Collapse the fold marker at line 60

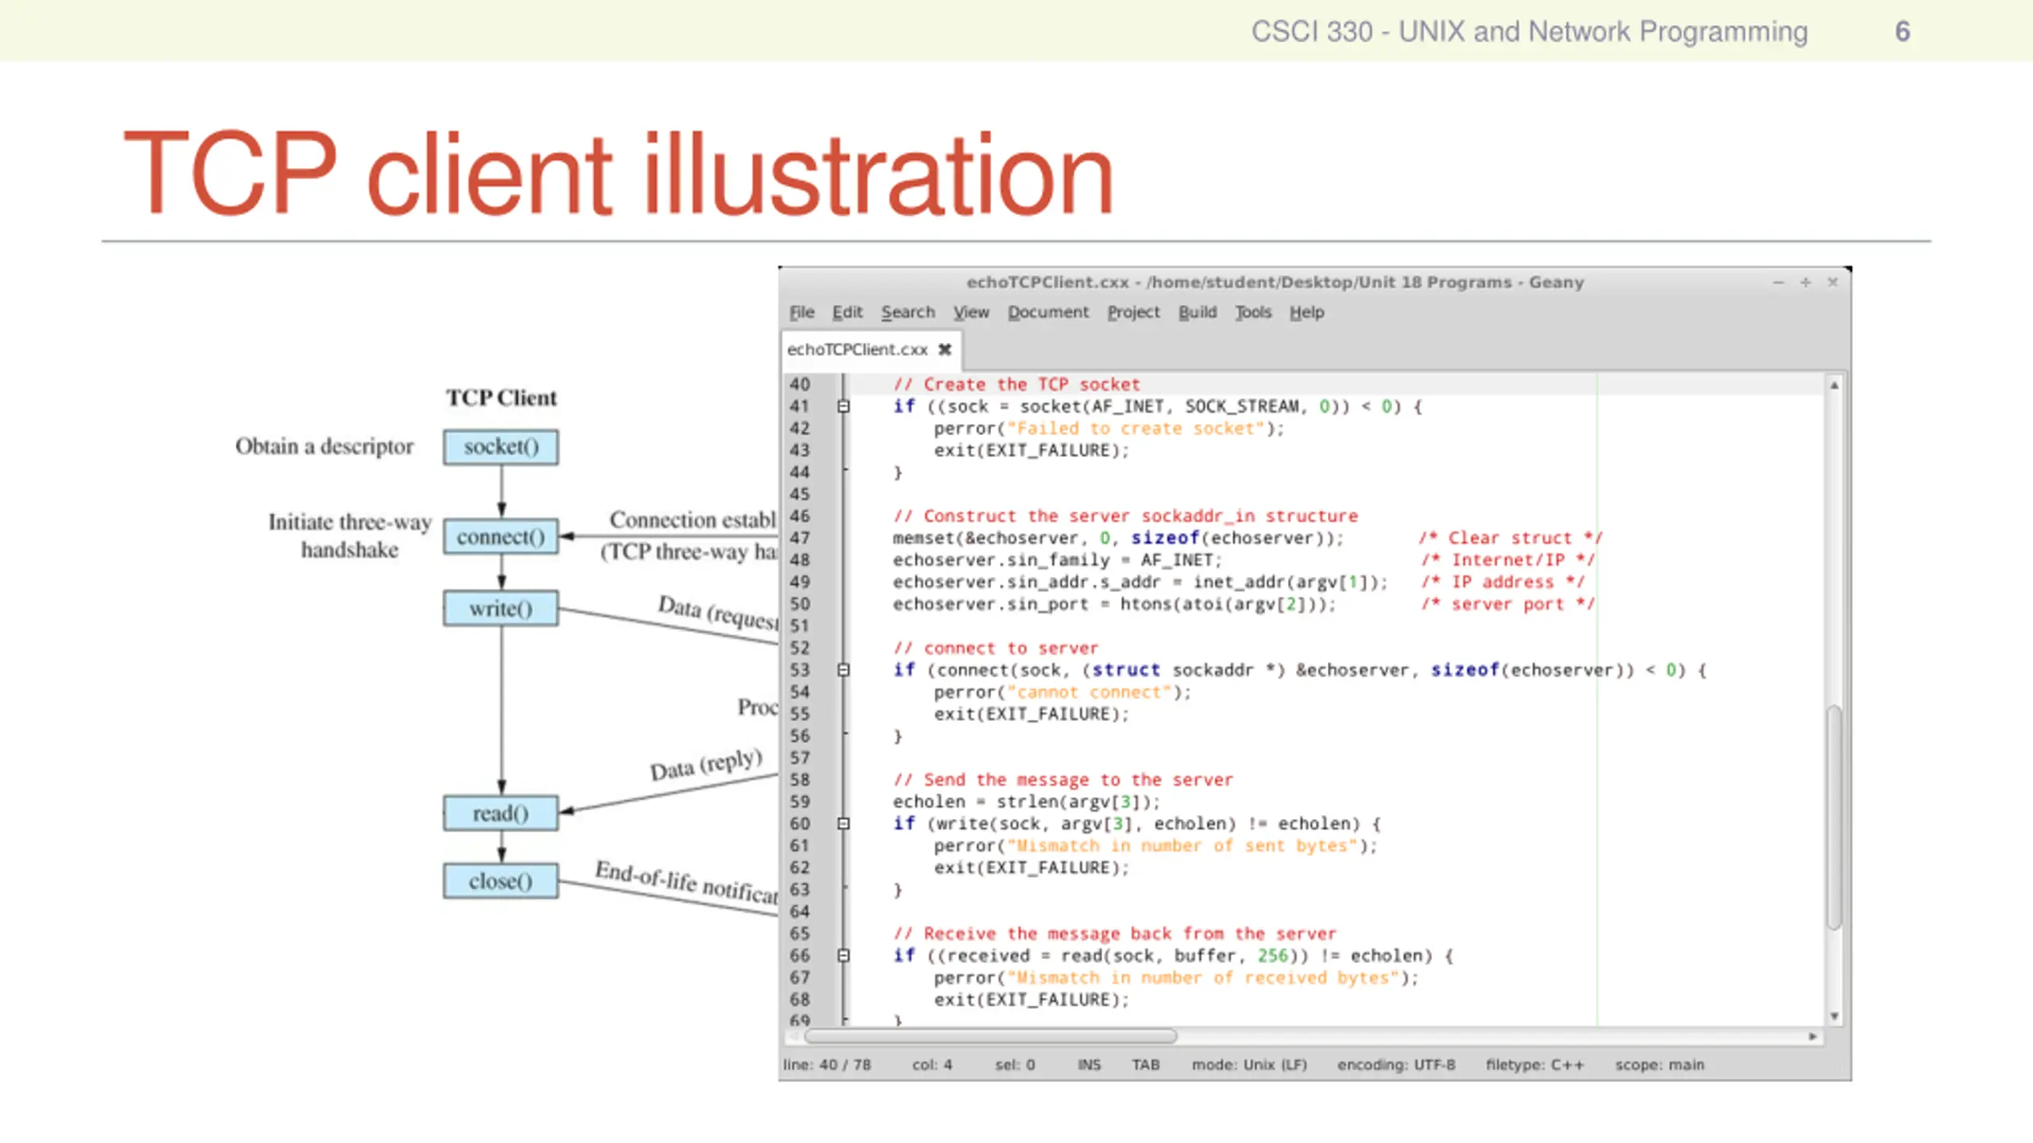click(843, 824)
